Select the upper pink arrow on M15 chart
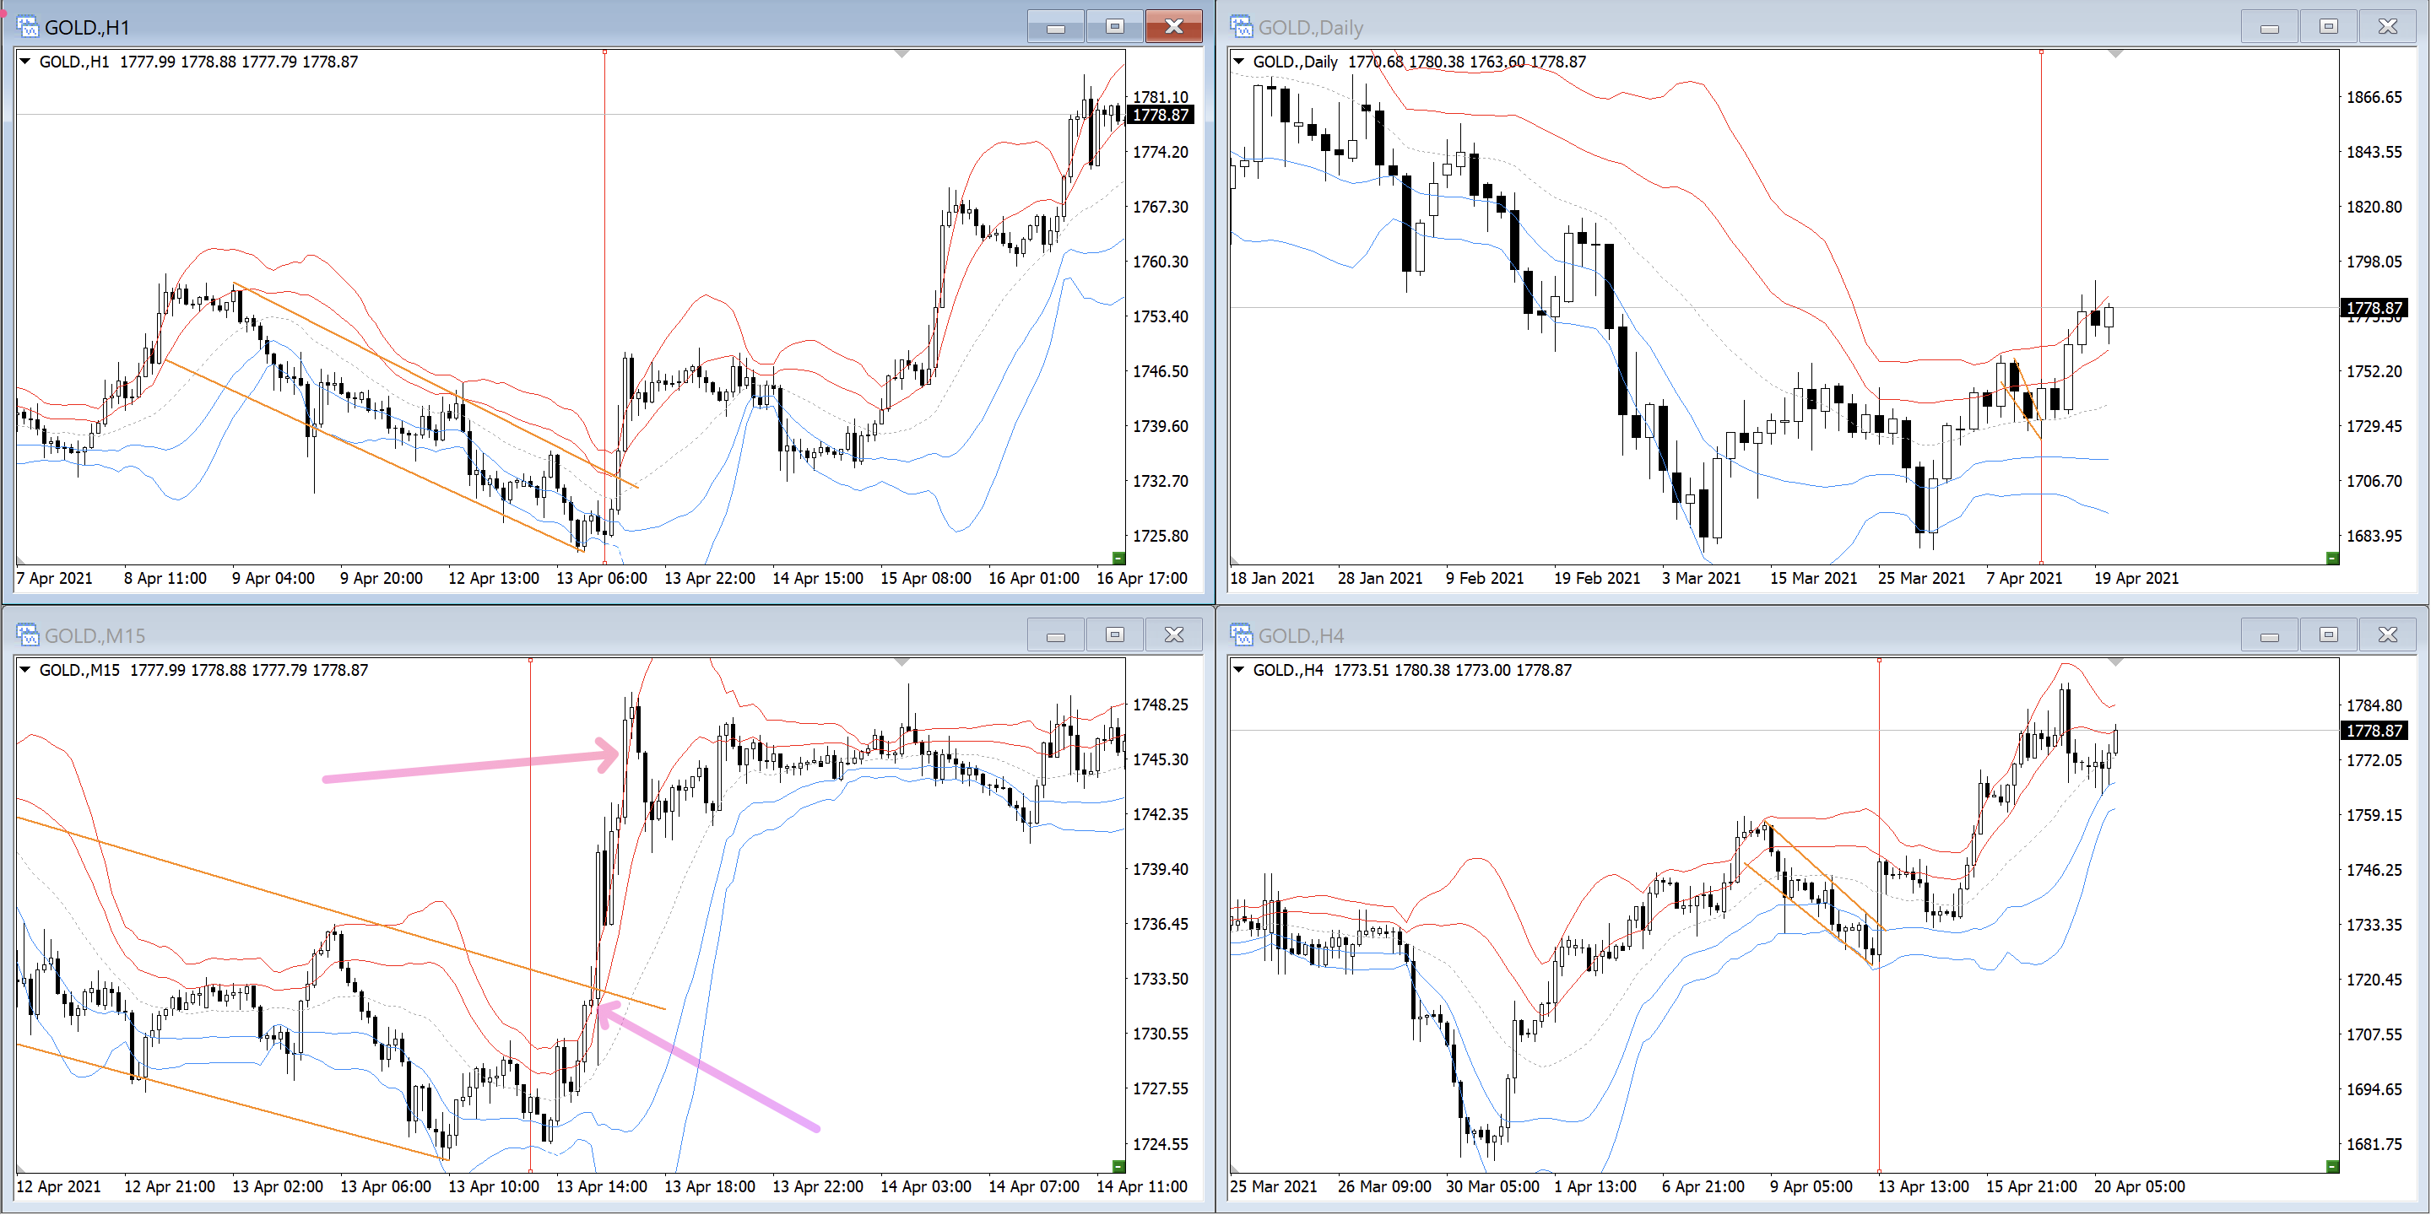The image size is (2431, 1215). [x=470, y=765]
